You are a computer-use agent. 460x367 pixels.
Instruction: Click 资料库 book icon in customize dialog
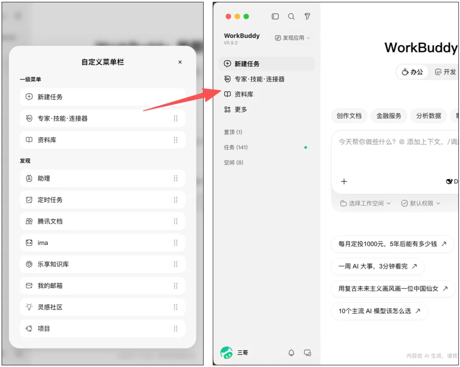coord(29,140)
